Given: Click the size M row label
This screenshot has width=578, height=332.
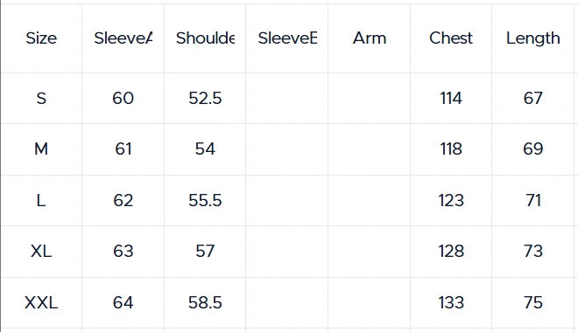Looking at the screenshot, I should (41, 149).
